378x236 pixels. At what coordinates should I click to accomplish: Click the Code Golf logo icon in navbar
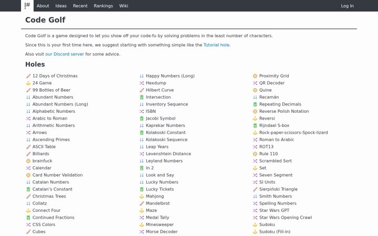pyautogui.click(x=27, y=6)
